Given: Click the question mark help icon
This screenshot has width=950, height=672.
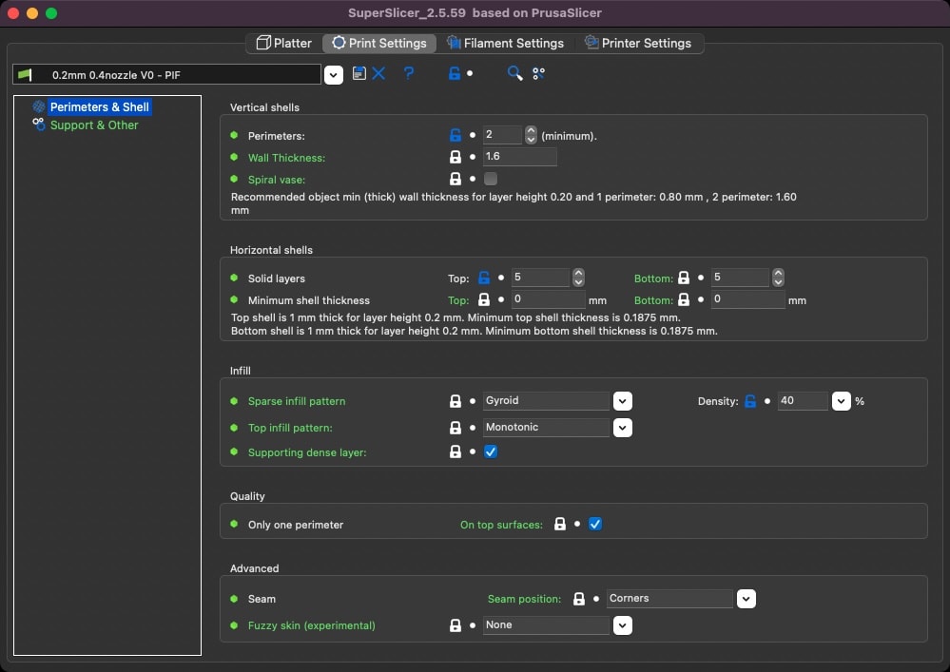Looking at the screenshot, I should click(409, 73).
